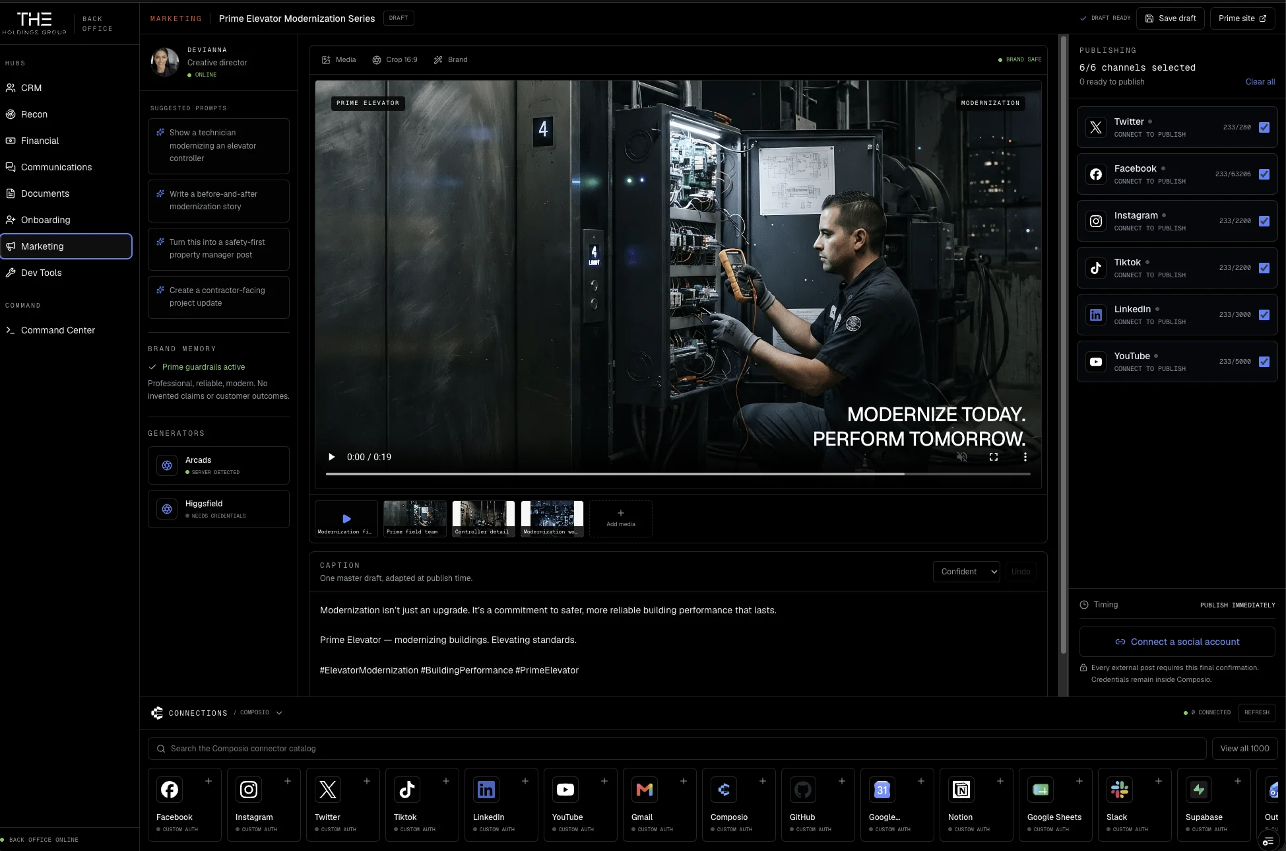Click the Tiktok icon in Publishing
The width and height of the screenshot is (1286, 851).
click(1096, 268)
